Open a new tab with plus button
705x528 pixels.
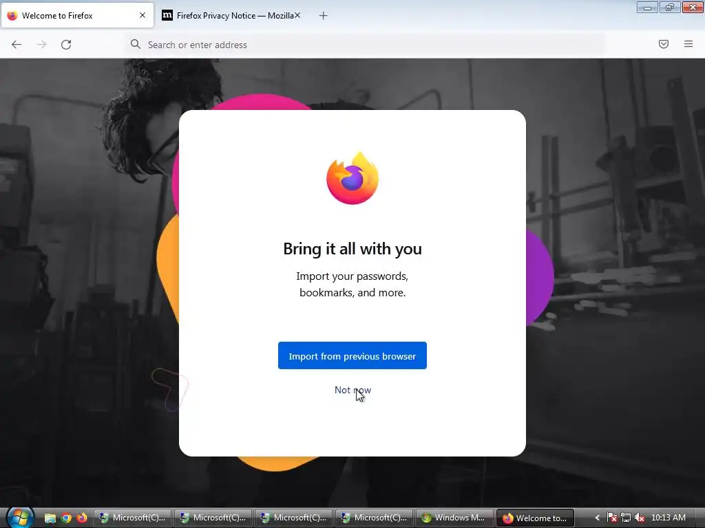[x=324, y=16]
